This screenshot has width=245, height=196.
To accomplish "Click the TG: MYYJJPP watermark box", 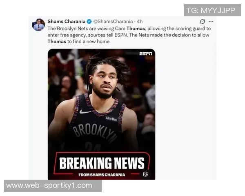I will click(212, 10).
